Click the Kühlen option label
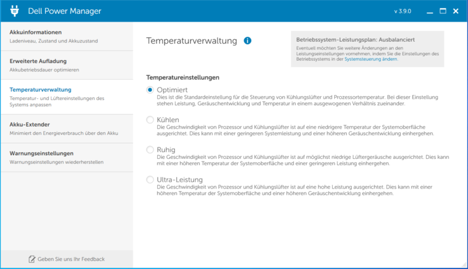 coord(167,120)
